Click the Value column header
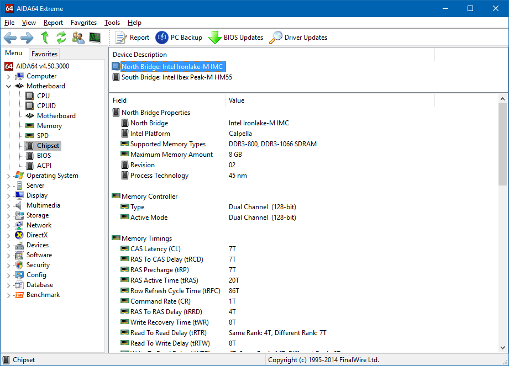The height and width of the screenshot is (366, 509). (329, 100)
